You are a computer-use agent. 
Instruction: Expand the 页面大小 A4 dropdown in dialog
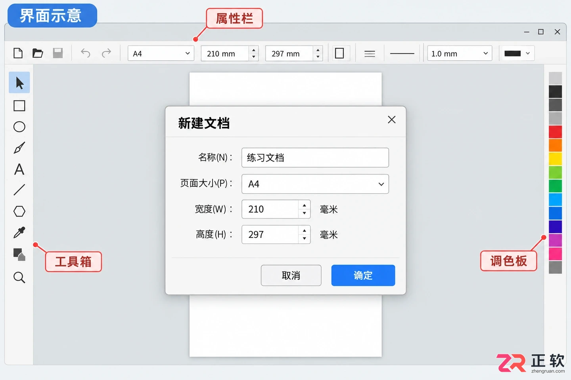click(x=315, y=184)
